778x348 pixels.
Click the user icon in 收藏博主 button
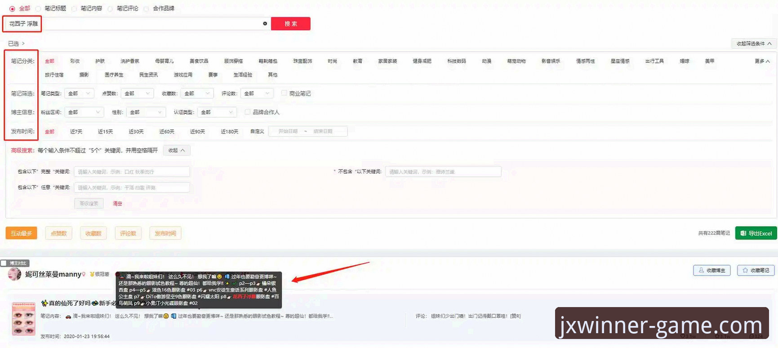tap(701, 270)
